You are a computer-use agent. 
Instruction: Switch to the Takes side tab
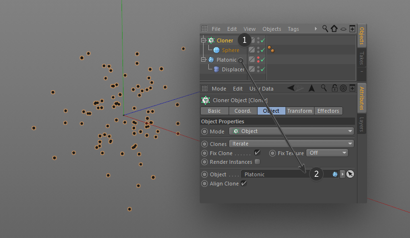point(362,58)
